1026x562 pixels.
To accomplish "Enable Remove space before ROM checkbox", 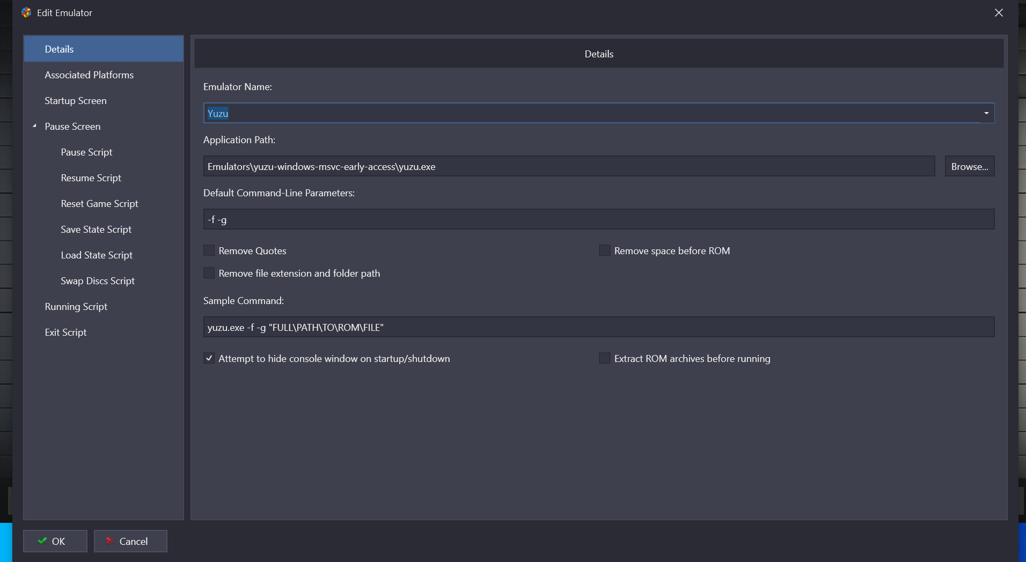I will (604, 250).
